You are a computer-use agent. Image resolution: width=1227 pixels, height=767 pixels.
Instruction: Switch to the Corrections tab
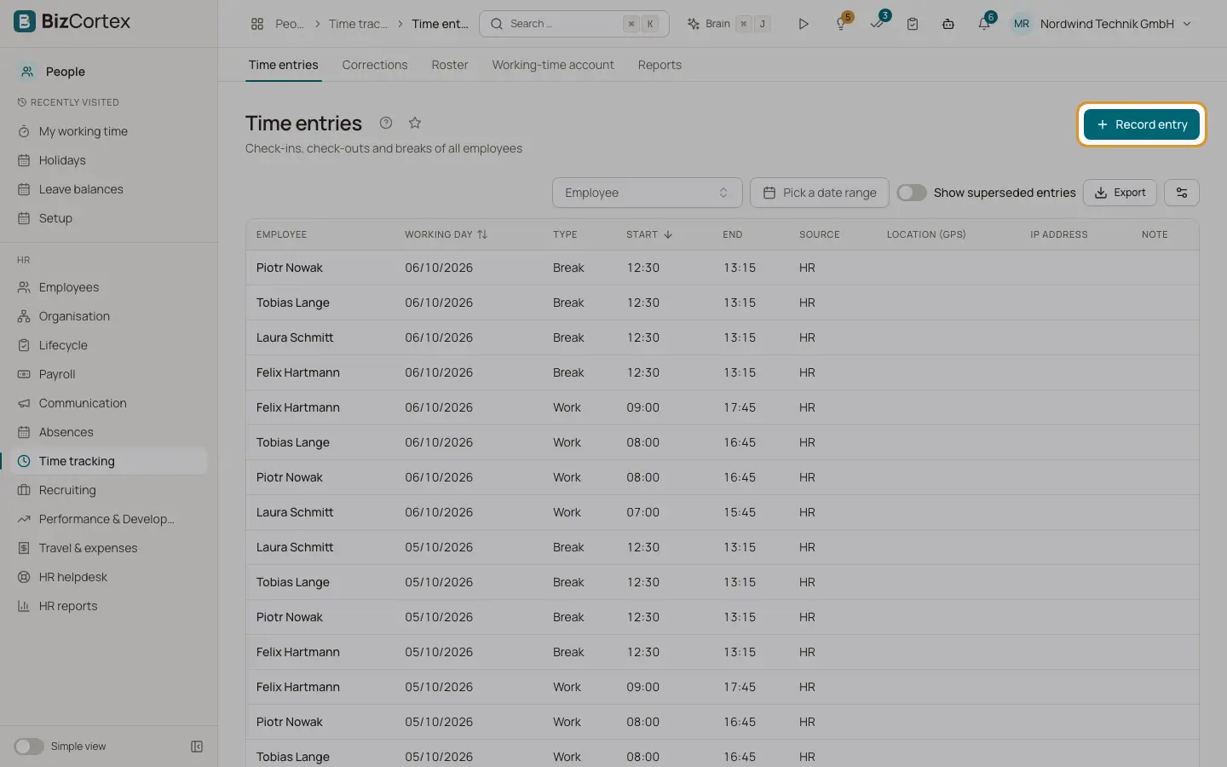click(x=375, y=65)
